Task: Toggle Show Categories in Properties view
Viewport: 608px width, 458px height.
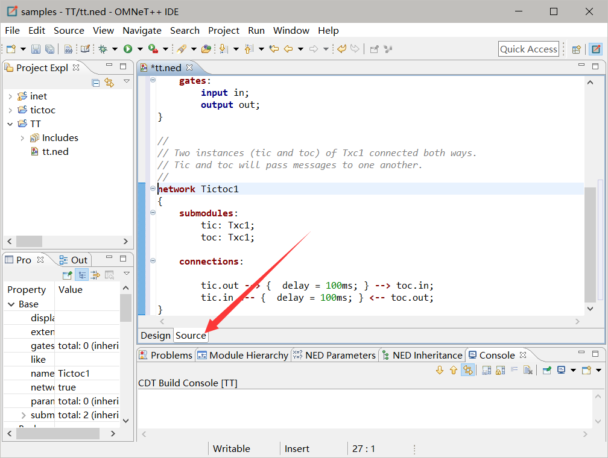Action: pos(82,275)
